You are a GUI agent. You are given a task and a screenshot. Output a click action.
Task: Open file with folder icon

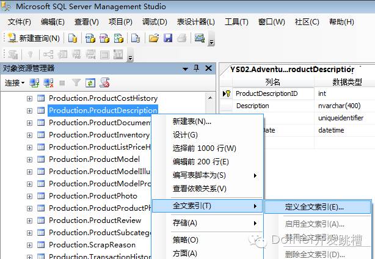click(154, 38)
